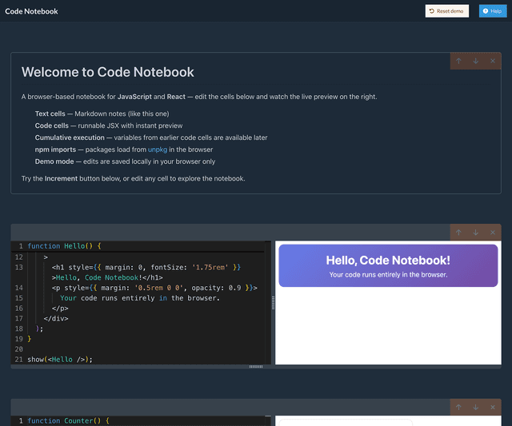Click the Hello editor vertical scrollbar
The height and width of the screenshot is (426, 512).
pyautogui.click(x=268, y=303)
